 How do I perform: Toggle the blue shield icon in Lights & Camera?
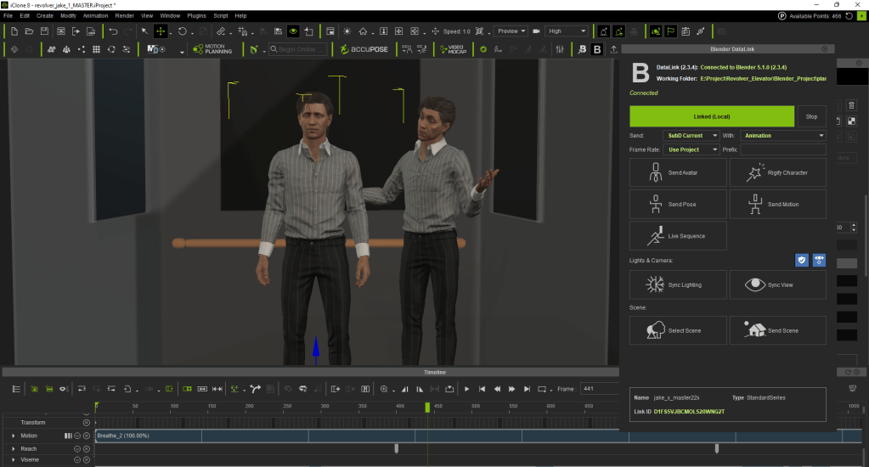click(x=801, y=260)
